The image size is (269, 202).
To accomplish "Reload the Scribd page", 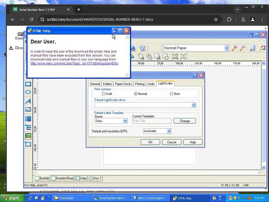I will (x=32, y=19).
